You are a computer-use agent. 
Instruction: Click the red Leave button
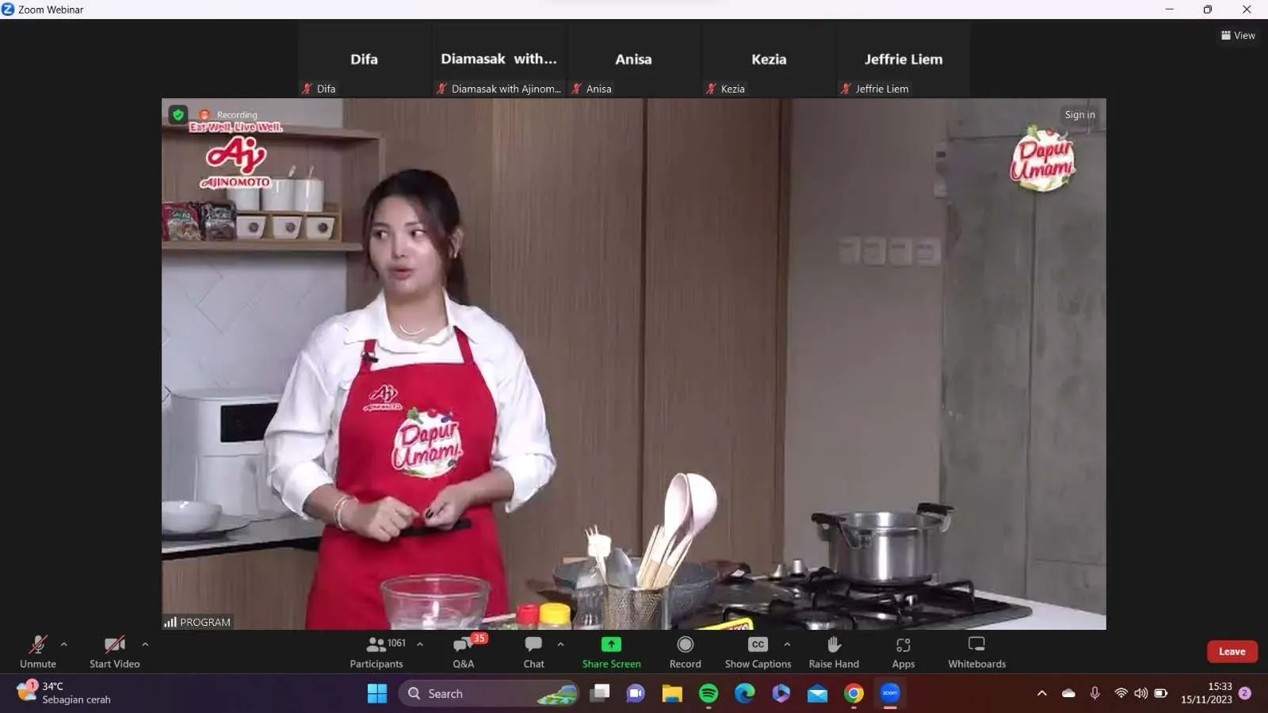1232,651
